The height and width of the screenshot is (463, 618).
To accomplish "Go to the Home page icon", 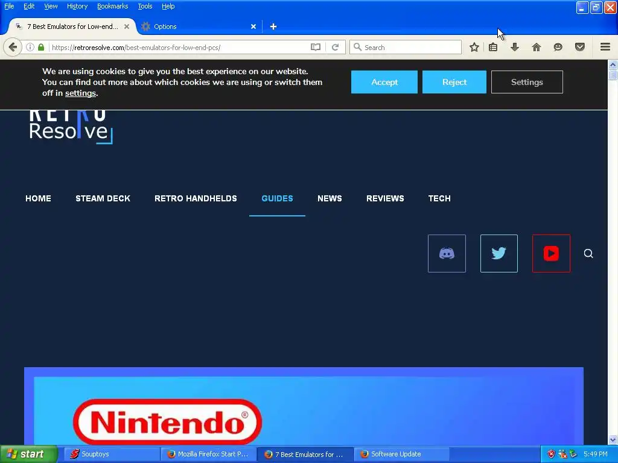I will pos(536,47).
